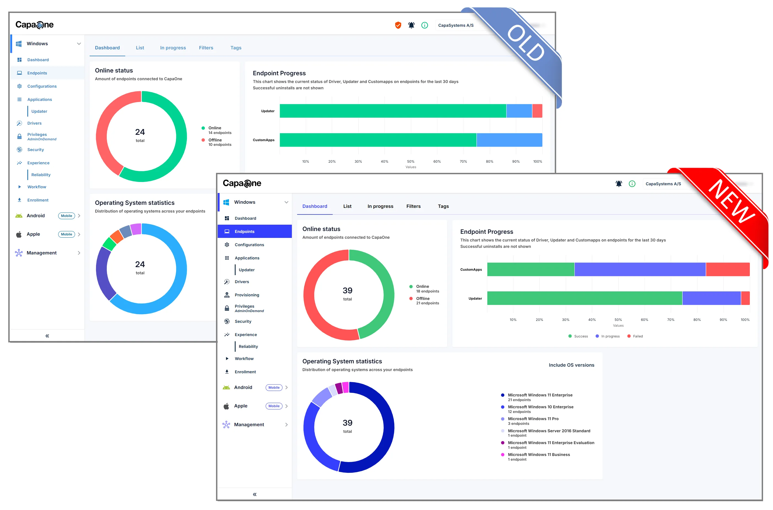The image size is (773, 510).
Task: Open the Filters tab in the OLD window
Action: pyautogui.click(x=206, y=48)
